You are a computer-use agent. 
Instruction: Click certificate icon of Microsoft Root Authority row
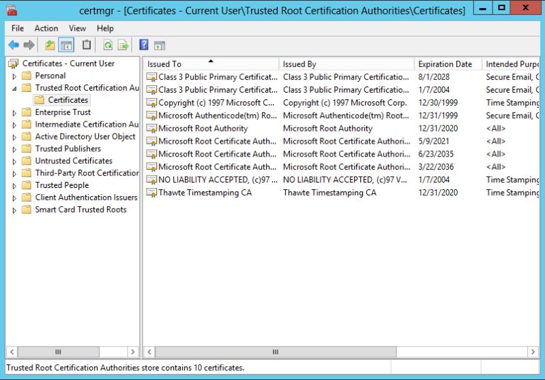pos(151,129)
